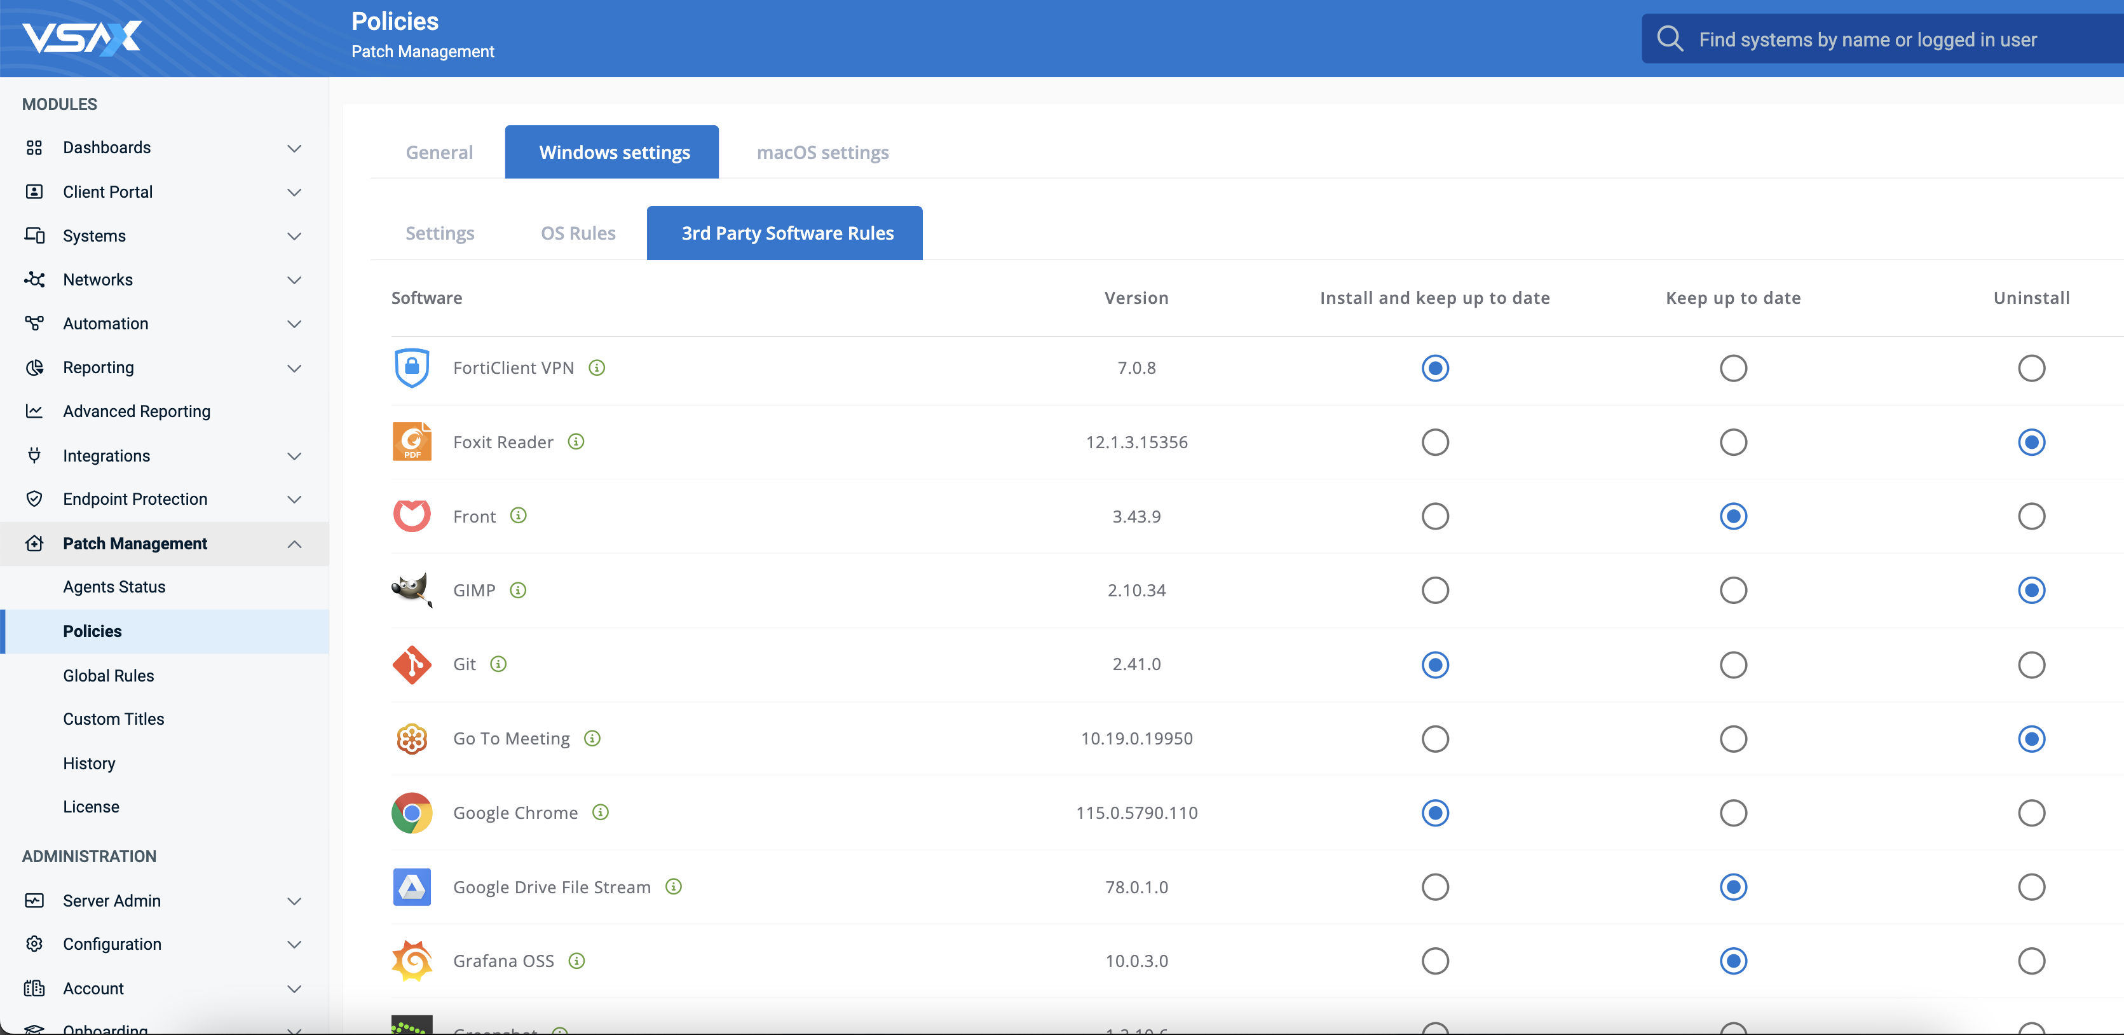
Task: Expand the Dashboards module menu
Action: [x=294, y=147]
